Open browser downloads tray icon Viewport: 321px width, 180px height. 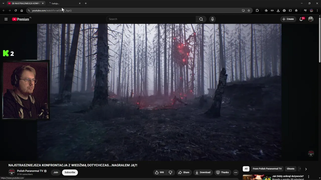(278, 10)
